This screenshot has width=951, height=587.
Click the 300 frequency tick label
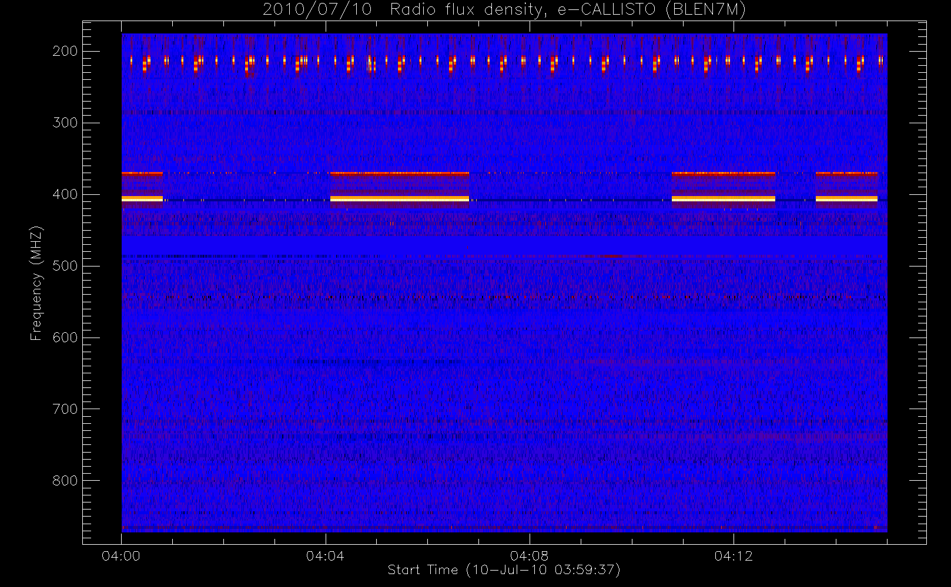(x=65, y=123)
